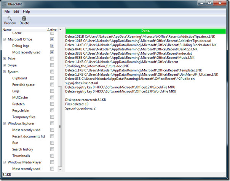Select the Search history tree item
This screenshot has width=230, height=181.
click(x=22, y=149)
